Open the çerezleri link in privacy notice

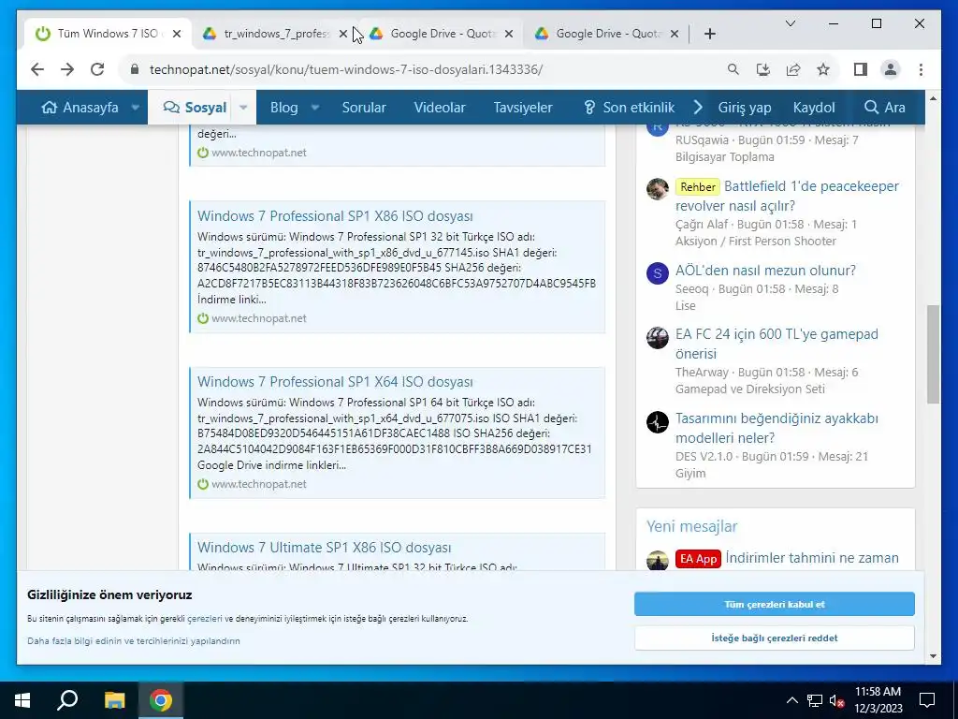205,619
